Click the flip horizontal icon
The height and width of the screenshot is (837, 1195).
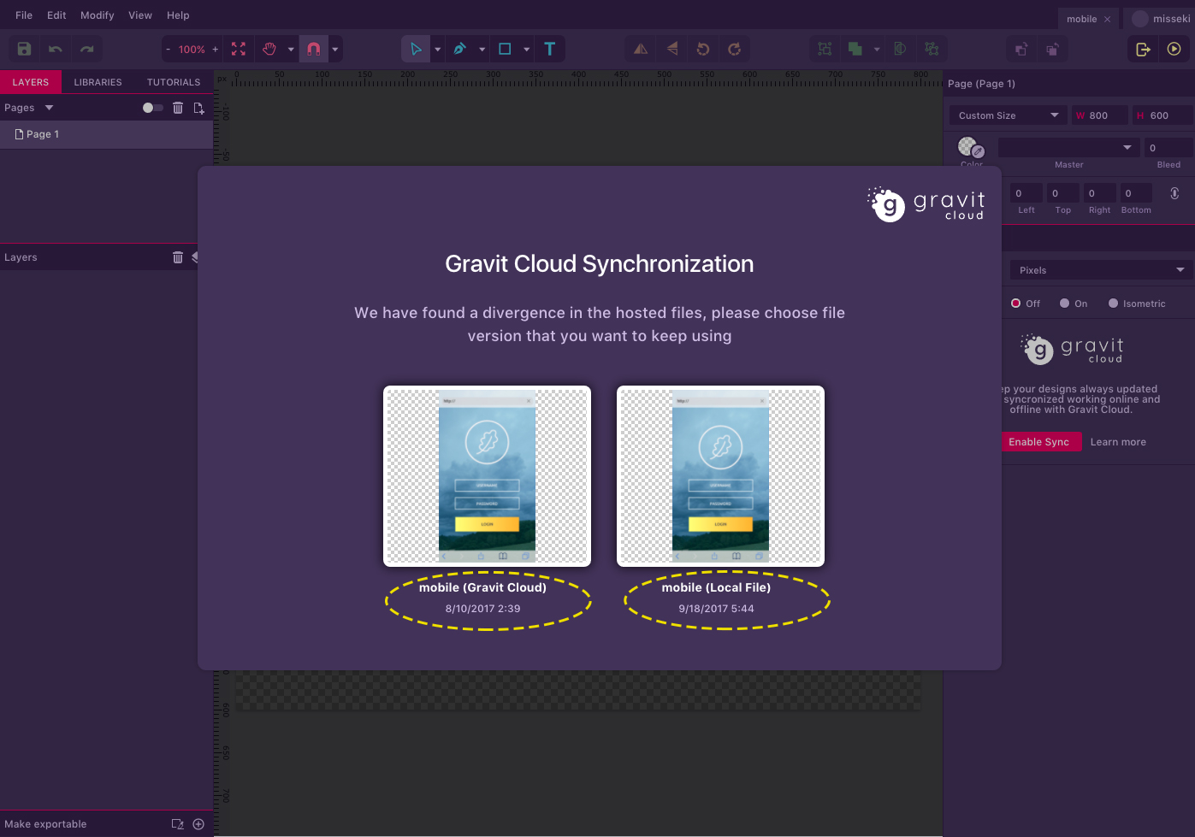coord(641,49)
